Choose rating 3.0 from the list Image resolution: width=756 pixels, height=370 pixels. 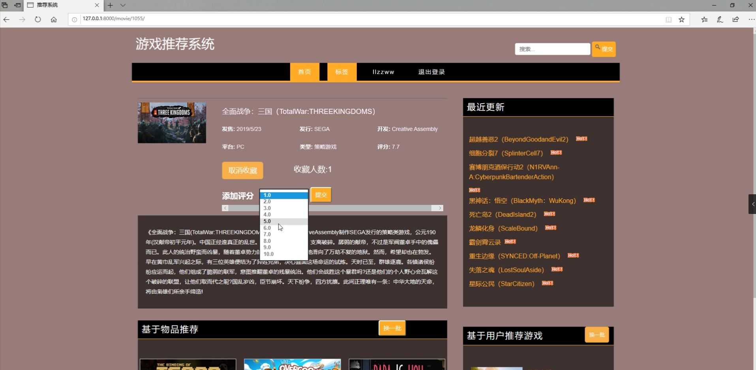[284, 208]
